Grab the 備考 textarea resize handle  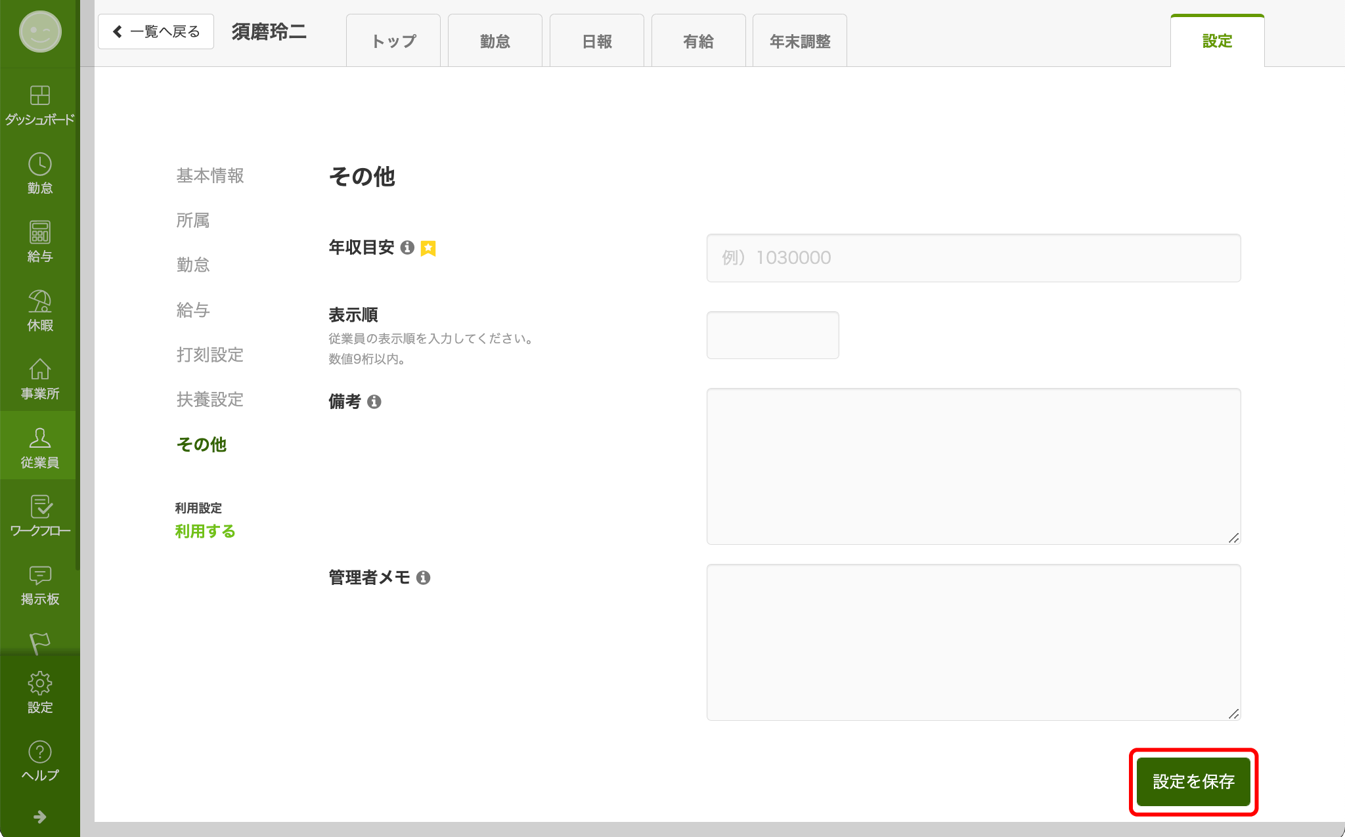click(x=1233, y=538)
